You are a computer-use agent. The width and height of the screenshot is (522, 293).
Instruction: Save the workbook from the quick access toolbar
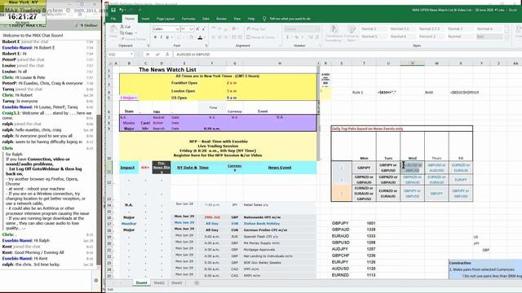click(x=113, y=10)
